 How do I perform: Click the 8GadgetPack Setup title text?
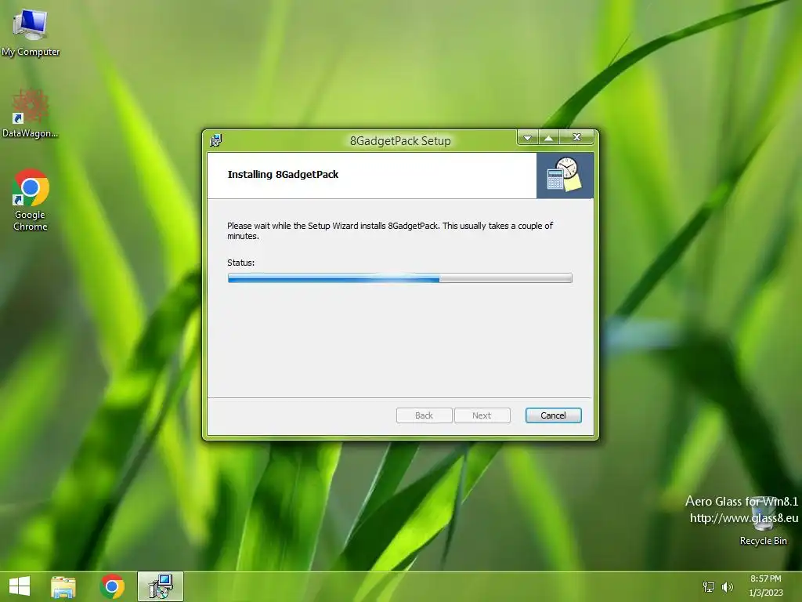400,141
